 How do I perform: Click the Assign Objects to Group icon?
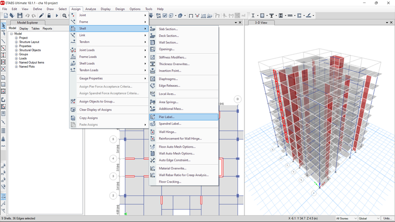pos(73,101)
